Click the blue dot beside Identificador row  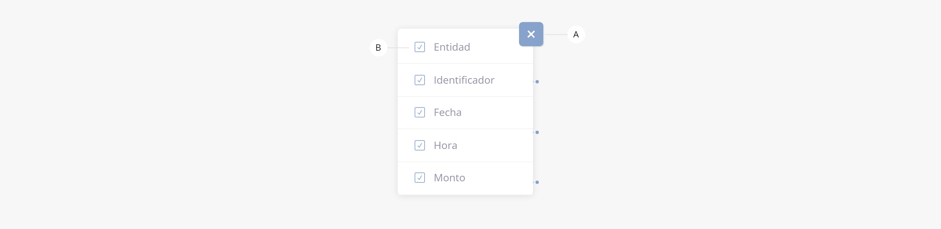click(x=537, y=81)
